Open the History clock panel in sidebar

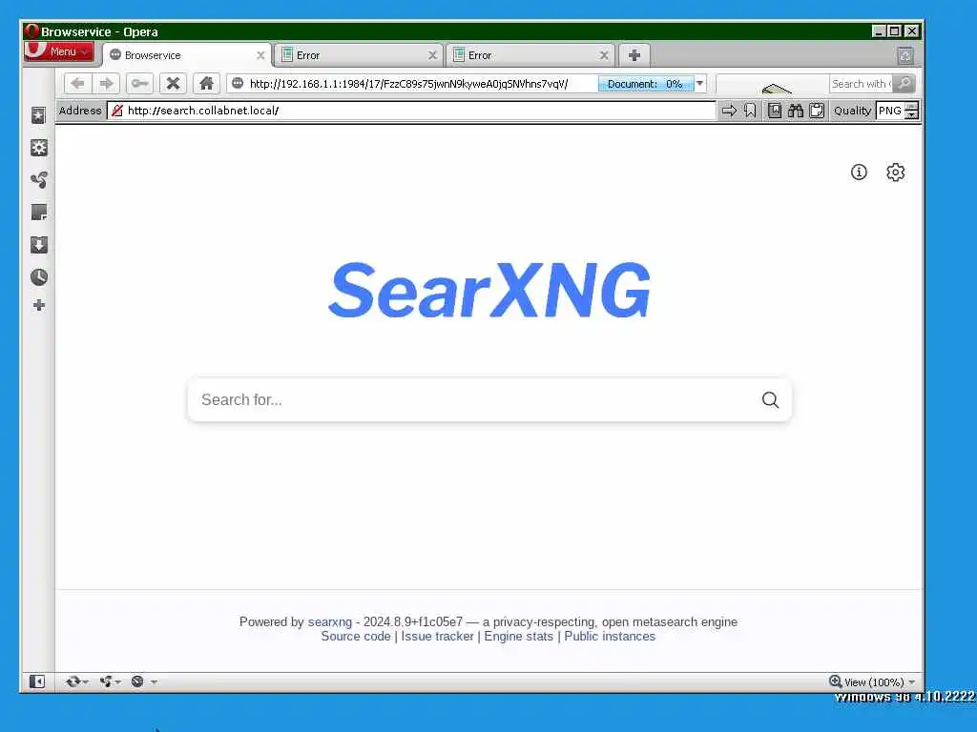[38, 277]
